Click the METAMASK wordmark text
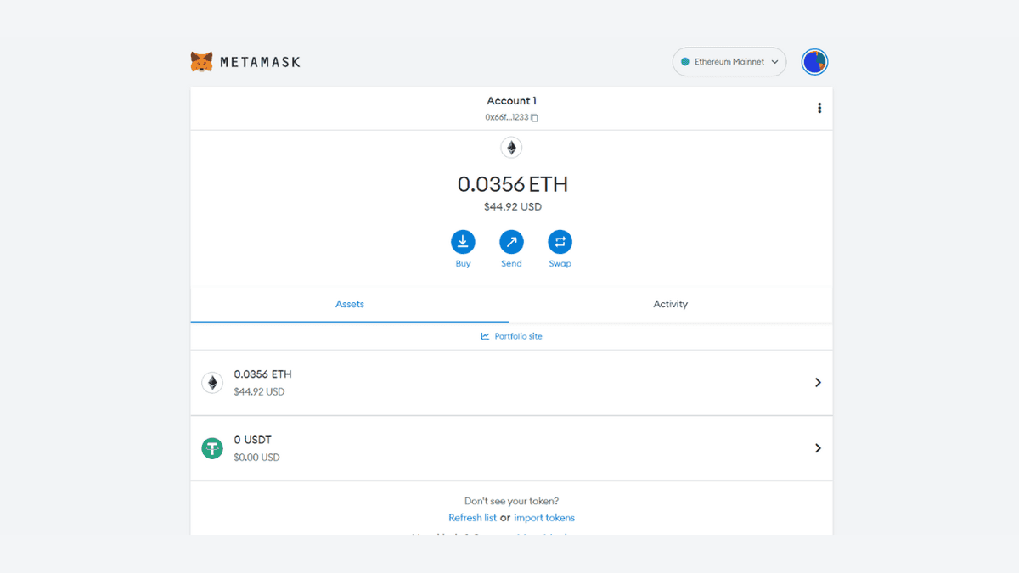Image resolution: width=1019 pixels, height=573 pixels. coord(260,62)
